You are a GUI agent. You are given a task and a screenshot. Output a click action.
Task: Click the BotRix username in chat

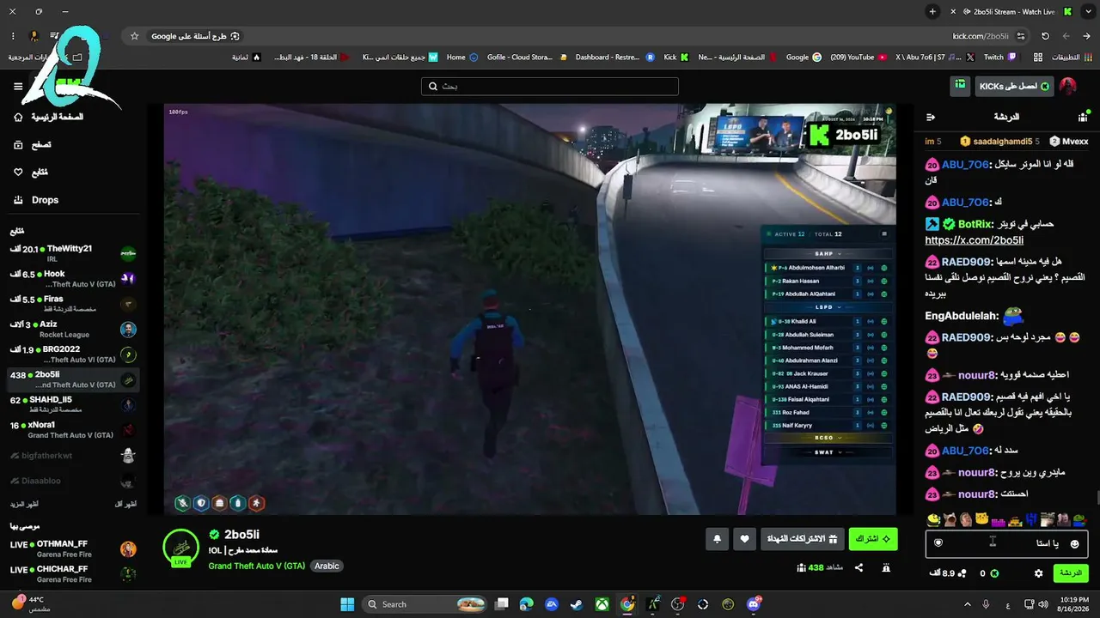tap(975, 223)
